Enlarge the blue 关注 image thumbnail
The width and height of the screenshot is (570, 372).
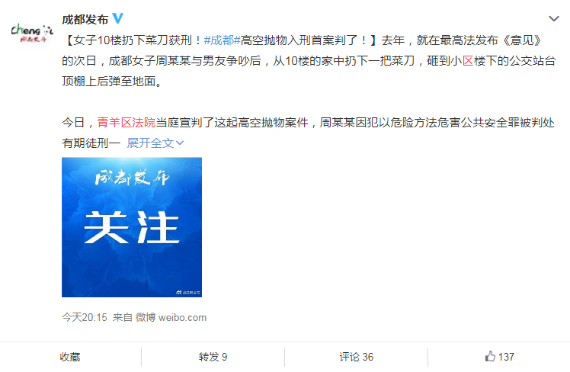coord(132,227)
